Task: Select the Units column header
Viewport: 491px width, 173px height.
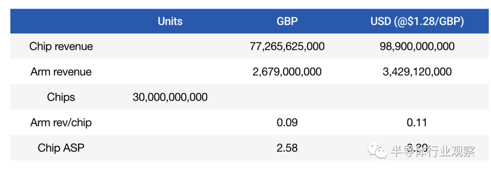Action: pos(170,21)
